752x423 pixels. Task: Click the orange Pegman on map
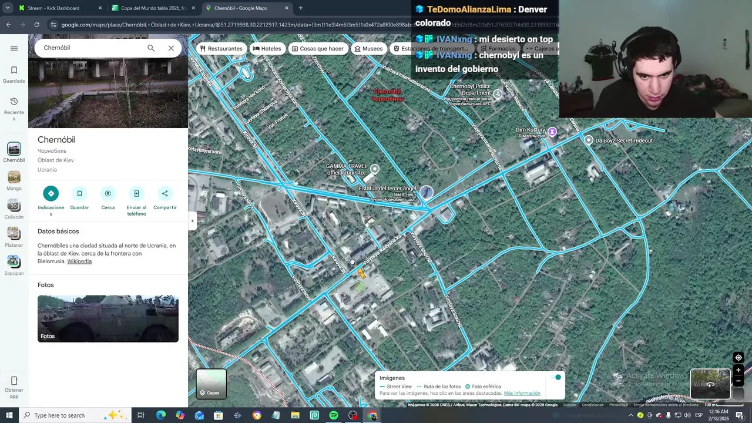point(361,273)
